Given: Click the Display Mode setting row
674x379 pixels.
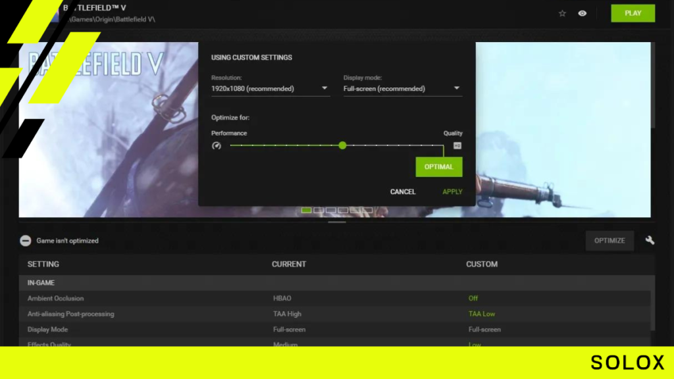Looking at the screenshot, I should [334, 330].
